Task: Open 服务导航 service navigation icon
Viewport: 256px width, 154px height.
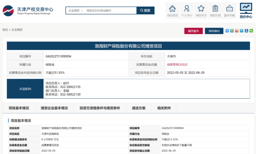Action: click(x=229, y=11)
